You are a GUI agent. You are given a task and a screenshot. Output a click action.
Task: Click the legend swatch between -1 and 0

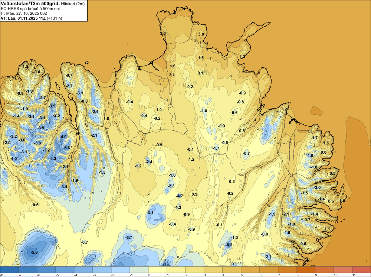pyautogui.click(x=139, y=270)
